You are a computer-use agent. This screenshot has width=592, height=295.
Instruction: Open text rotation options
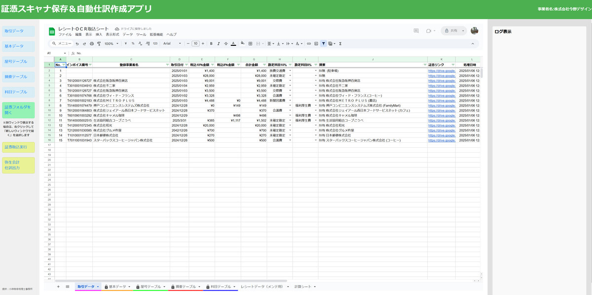[299, 43]
